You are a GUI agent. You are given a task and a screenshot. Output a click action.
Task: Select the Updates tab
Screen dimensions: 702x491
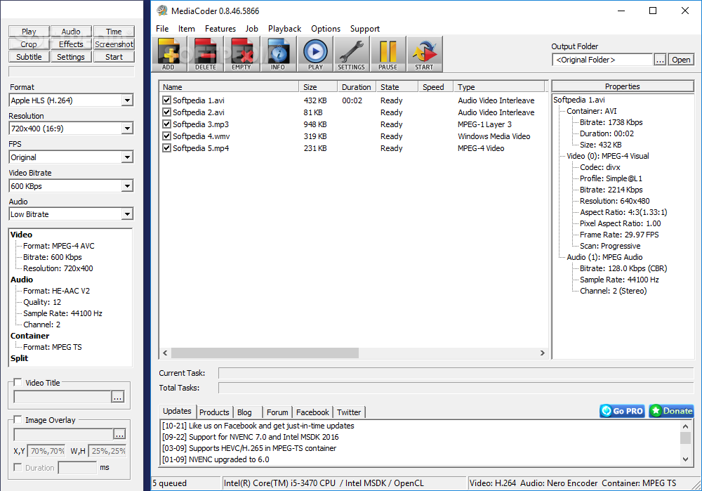click(177, 411)
